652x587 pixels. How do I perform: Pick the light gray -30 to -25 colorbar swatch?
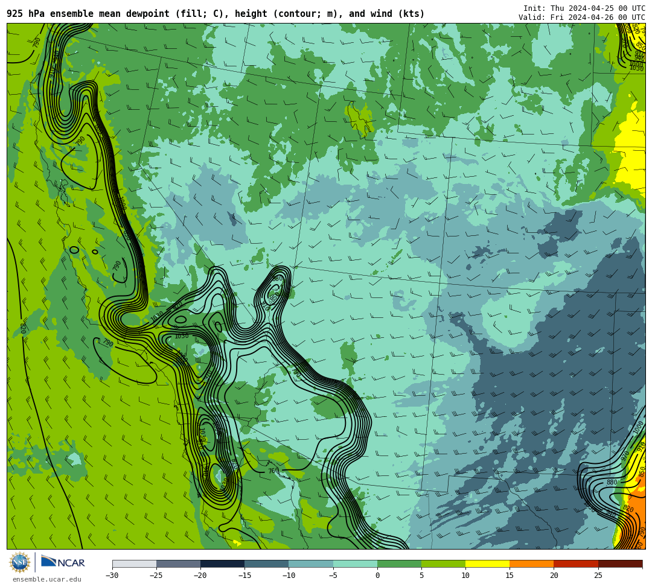coord(134,563)
